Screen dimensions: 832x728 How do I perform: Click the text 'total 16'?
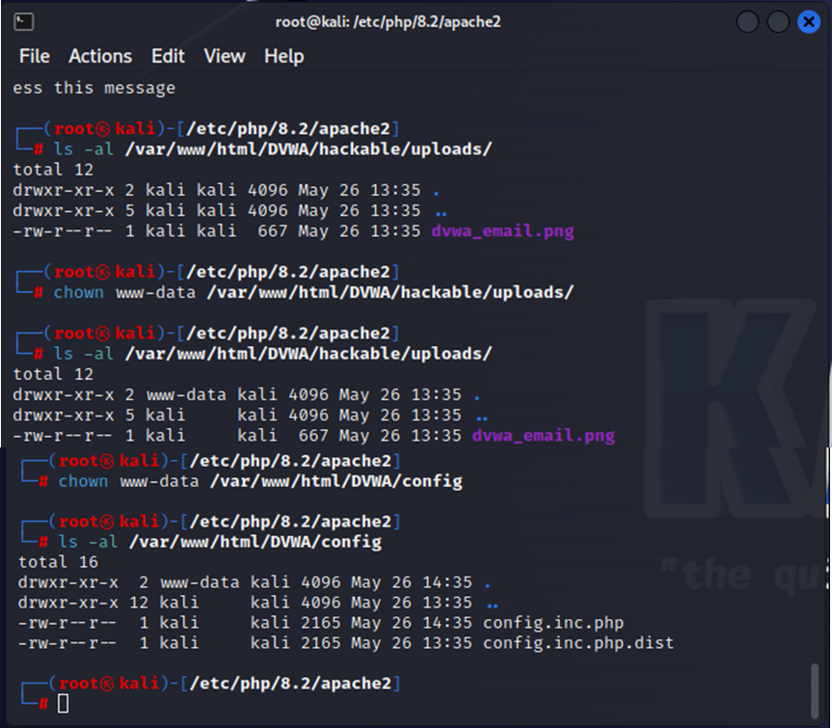58,562
